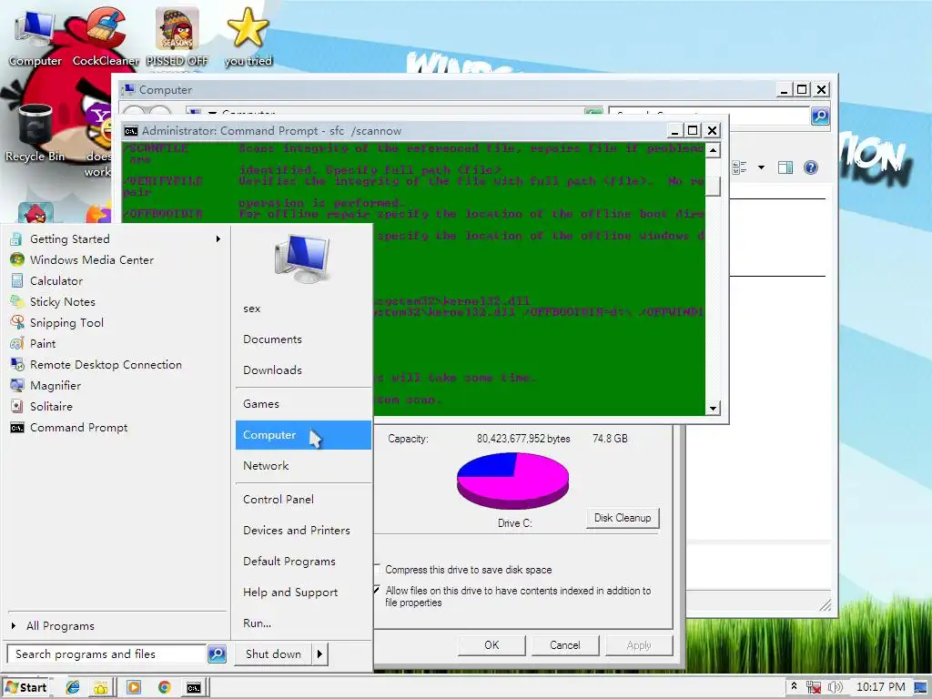Toggle 'Allow files on this drive to have contents indexed'
This screenshot has height=699, width=932.
(x=513, y=596)
